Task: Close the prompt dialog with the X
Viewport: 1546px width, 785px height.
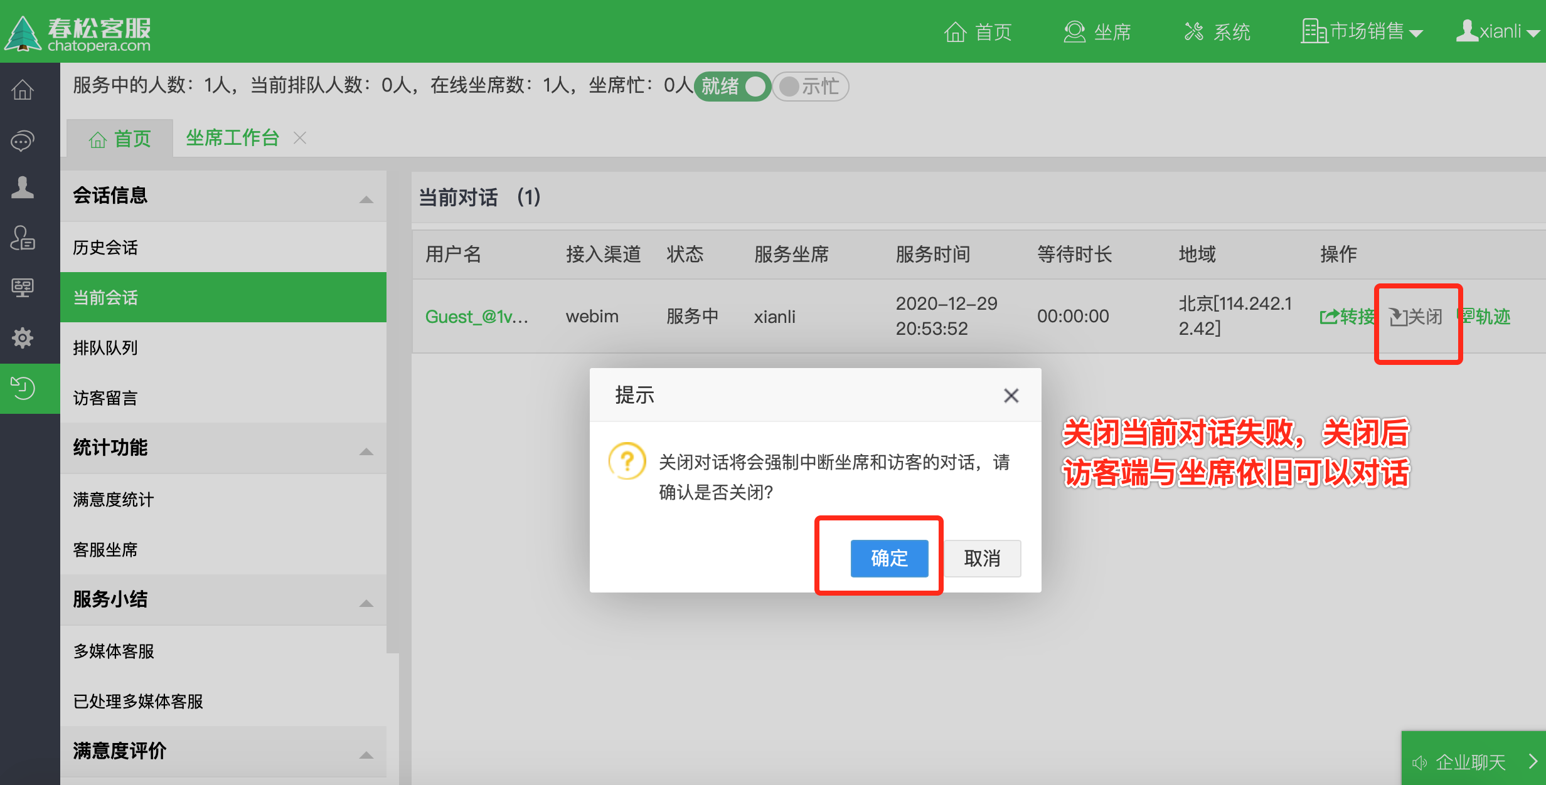Action: (1011, 396)
